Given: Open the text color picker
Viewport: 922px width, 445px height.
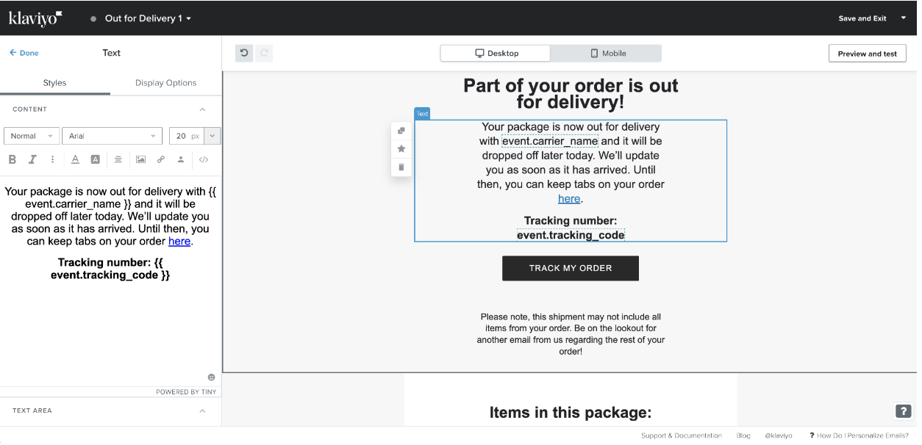Looking at the screenshot, I should (75, 159).
